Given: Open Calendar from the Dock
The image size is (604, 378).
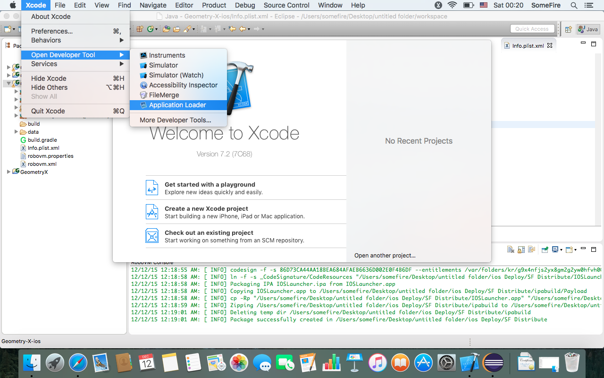Looking at the screenshot, I should click(147, 363).
